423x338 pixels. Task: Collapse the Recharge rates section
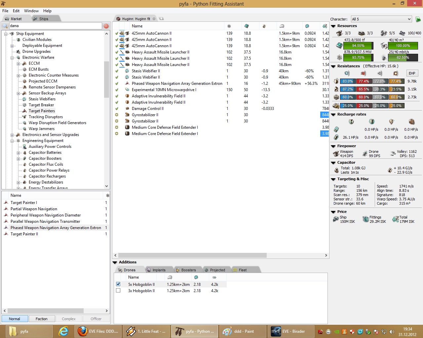point(333,115)
